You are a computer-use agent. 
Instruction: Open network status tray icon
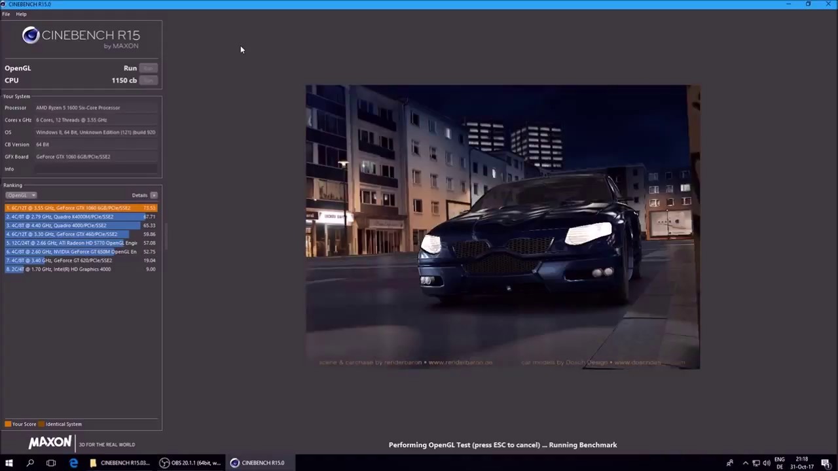(756, 463)
